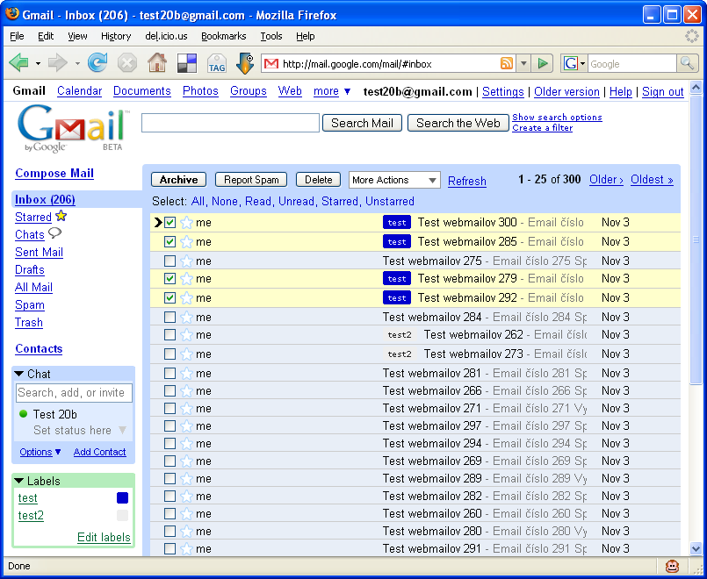Star the Test webmailov 262 message
Screen dimensions: 707x579
pyautogui.click(x=186, y=335)
